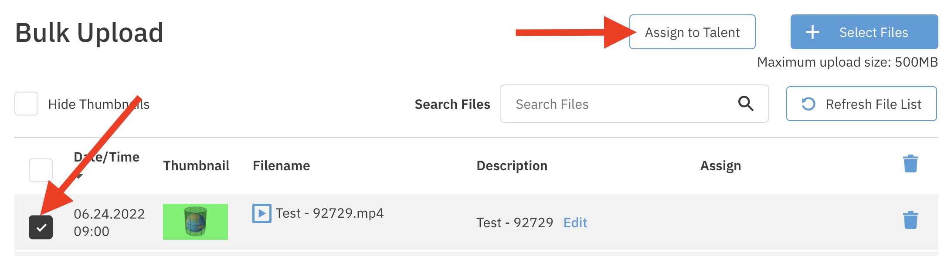
Task: Focus the Search Files input field
Action: 619,104
